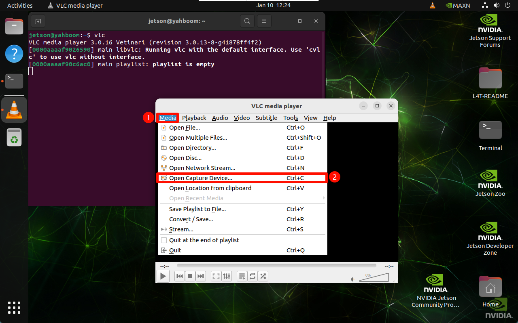Choose Open Location from clipboard
Viewport: 518px width, 323px height.
point(242,188)
